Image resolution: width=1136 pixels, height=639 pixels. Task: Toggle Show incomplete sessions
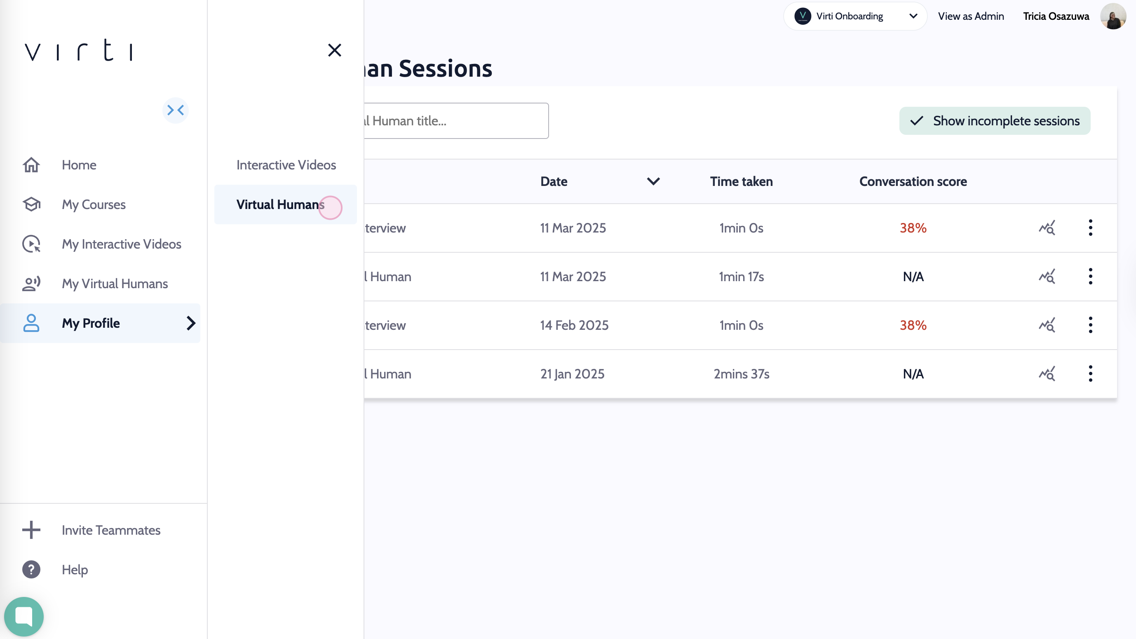click(x=995, y=121)
